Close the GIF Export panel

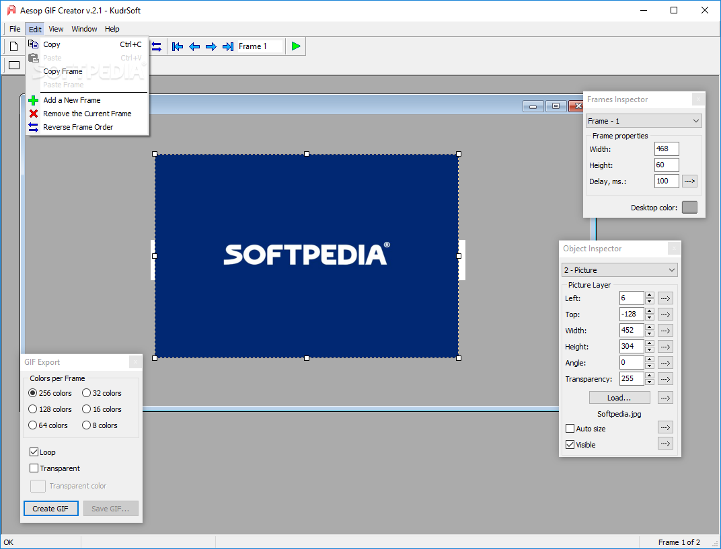click(x=135, y=362)
